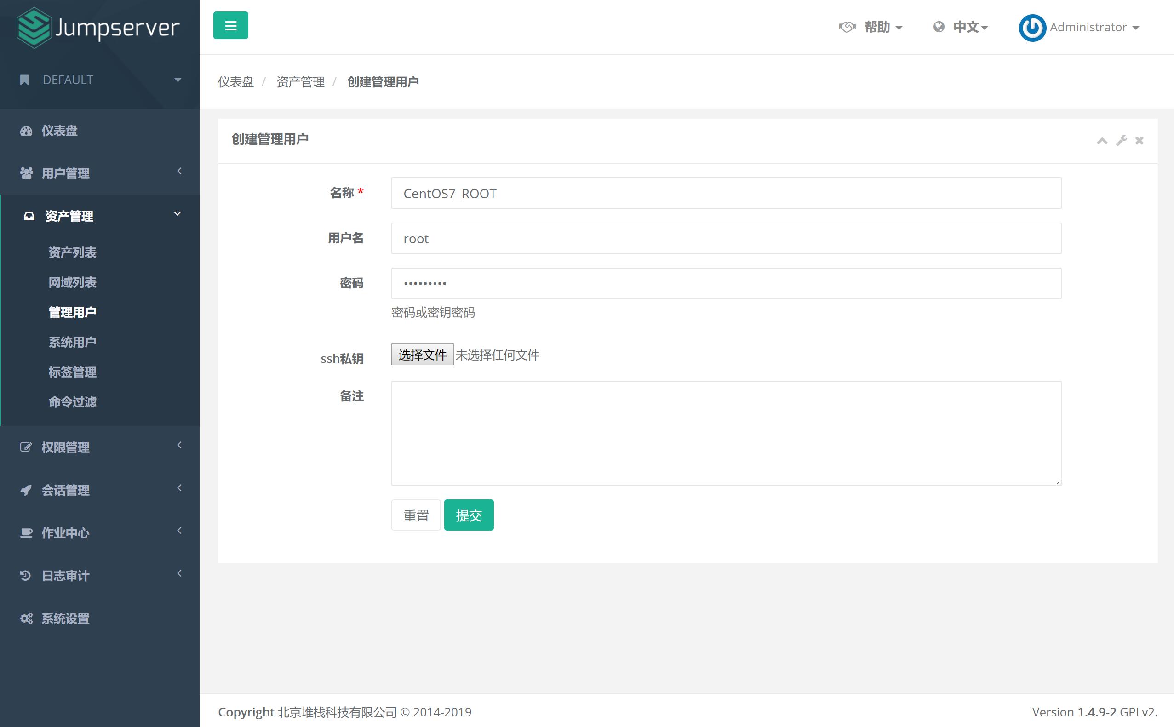This screenshot has width=1174, height=727.
Task: Click the users icon beside 用户管理
Action: click(x=27, y=173)
